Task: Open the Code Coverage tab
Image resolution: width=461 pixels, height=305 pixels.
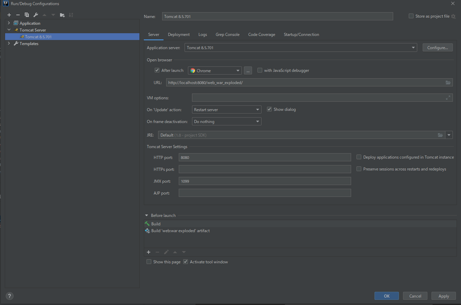Action: pos(262,35)
